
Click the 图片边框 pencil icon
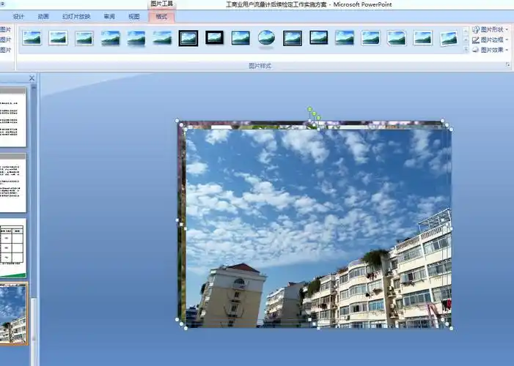tap(476, 40)
